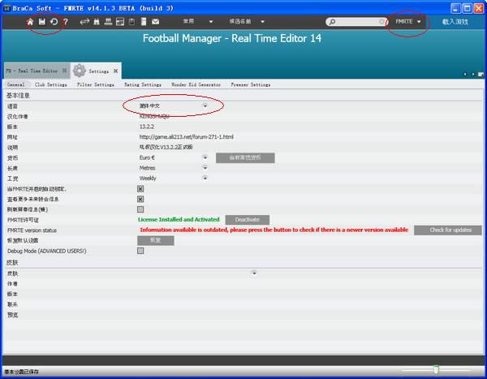The image size is (487, 379).
Task: Open the FMRTE dropdown in top bar
Action: tap(409, 22)
